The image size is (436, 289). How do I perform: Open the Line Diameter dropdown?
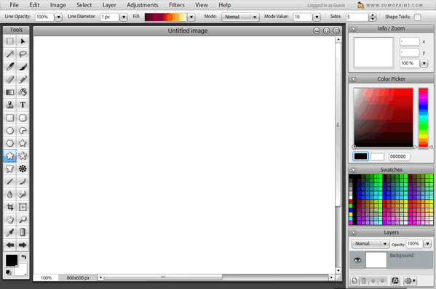[x=124, y=17]
